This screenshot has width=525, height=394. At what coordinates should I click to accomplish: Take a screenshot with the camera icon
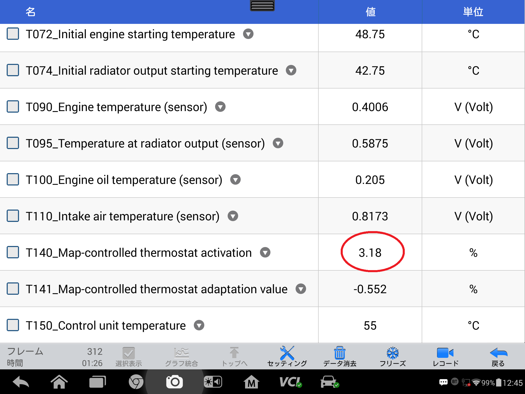point(174,382)
